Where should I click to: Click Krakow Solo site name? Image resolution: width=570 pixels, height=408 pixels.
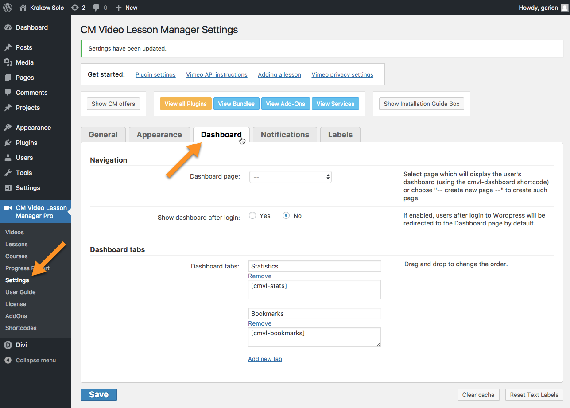(x=47, y=8)
